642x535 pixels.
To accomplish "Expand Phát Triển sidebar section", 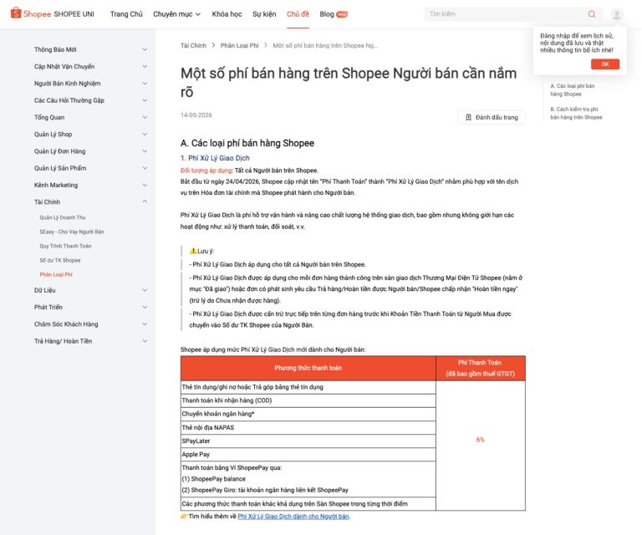I will [90, 307].
